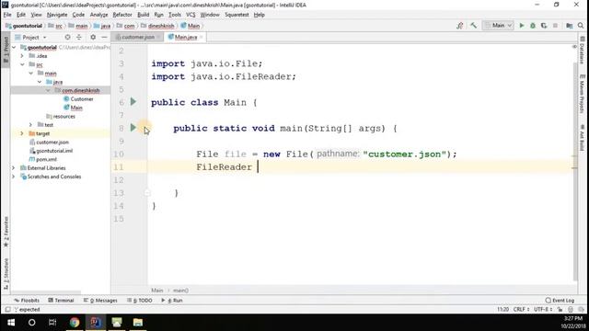This screenshot has height=331, width=589.
Task: Open the File menu
Action: point(7,15)
